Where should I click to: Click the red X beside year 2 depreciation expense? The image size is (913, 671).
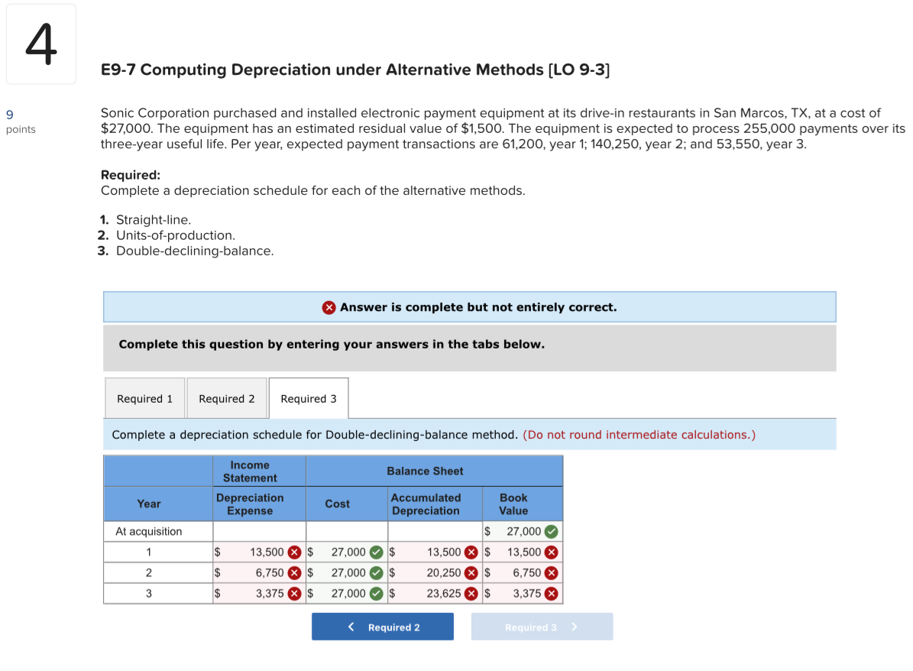[293, 572]
